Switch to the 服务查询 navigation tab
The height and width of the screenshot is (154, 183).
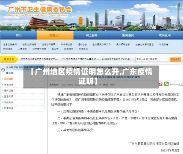pos(128,35)
